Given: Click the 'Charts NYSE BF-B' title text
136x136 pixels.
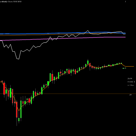Looking at the screenshot, I should (x=14, y=2).
